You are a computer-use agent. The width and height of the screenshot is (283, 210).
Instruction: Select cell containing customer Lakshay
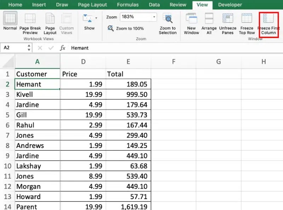pyautogui.click(x=37, y=166)
